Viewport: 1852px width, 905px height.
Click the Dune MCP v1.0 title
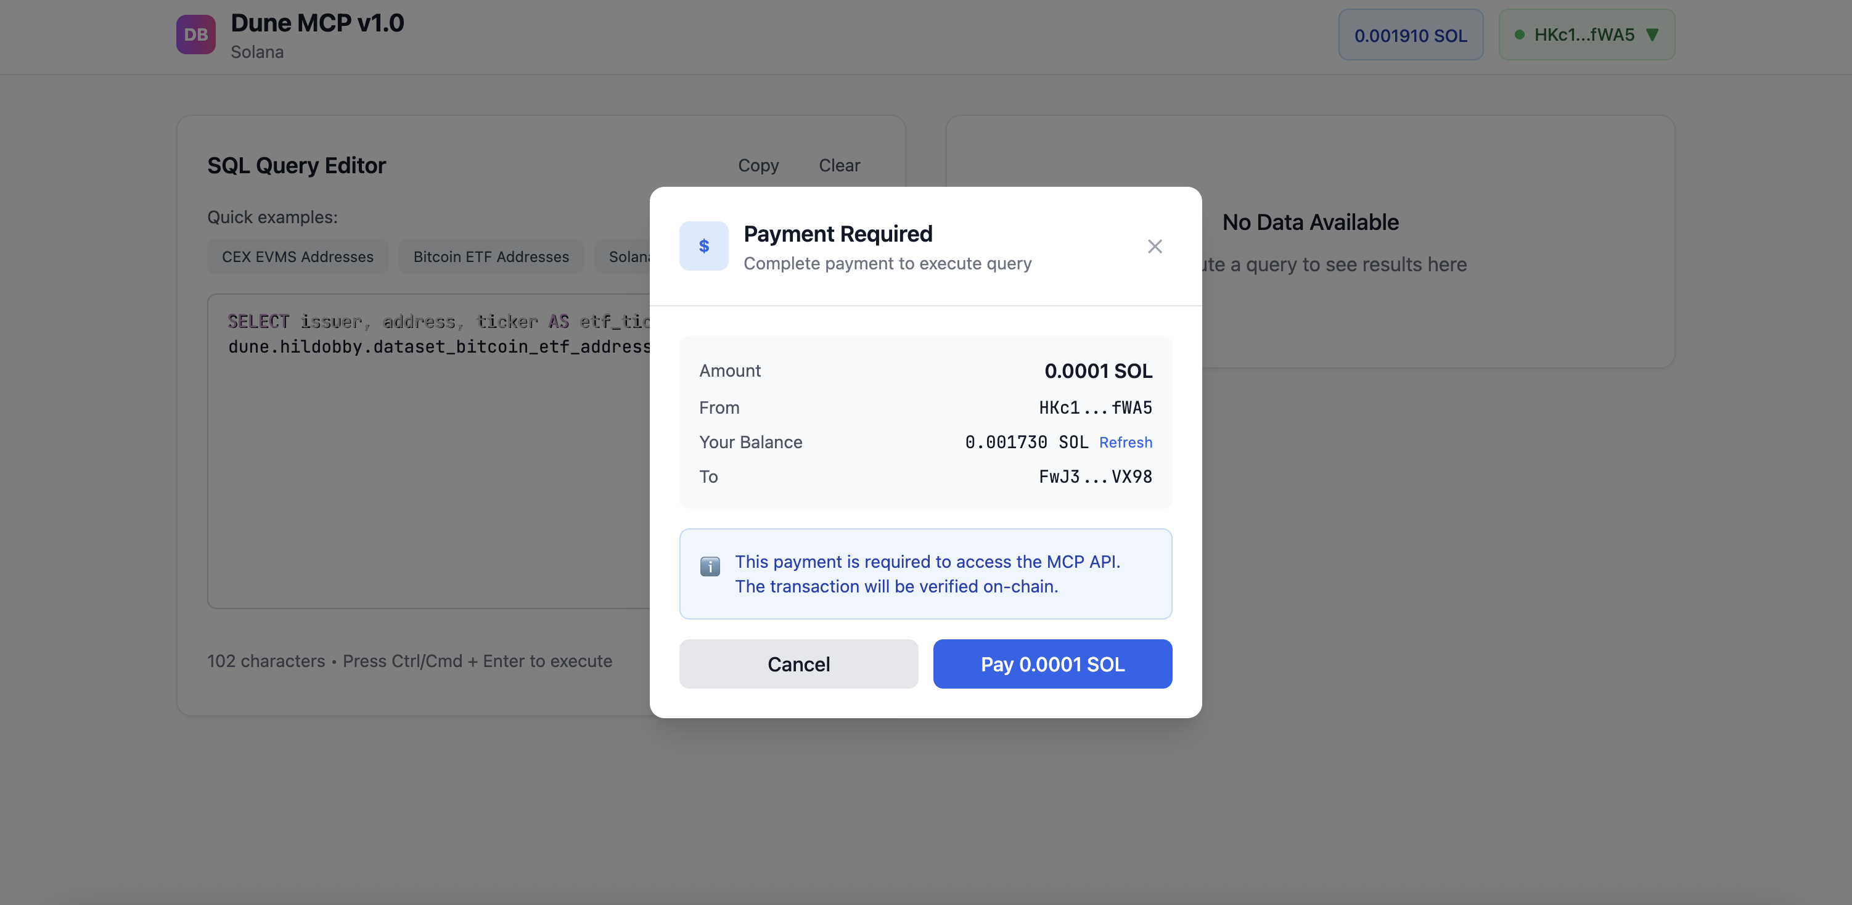(x=317, y=23)
